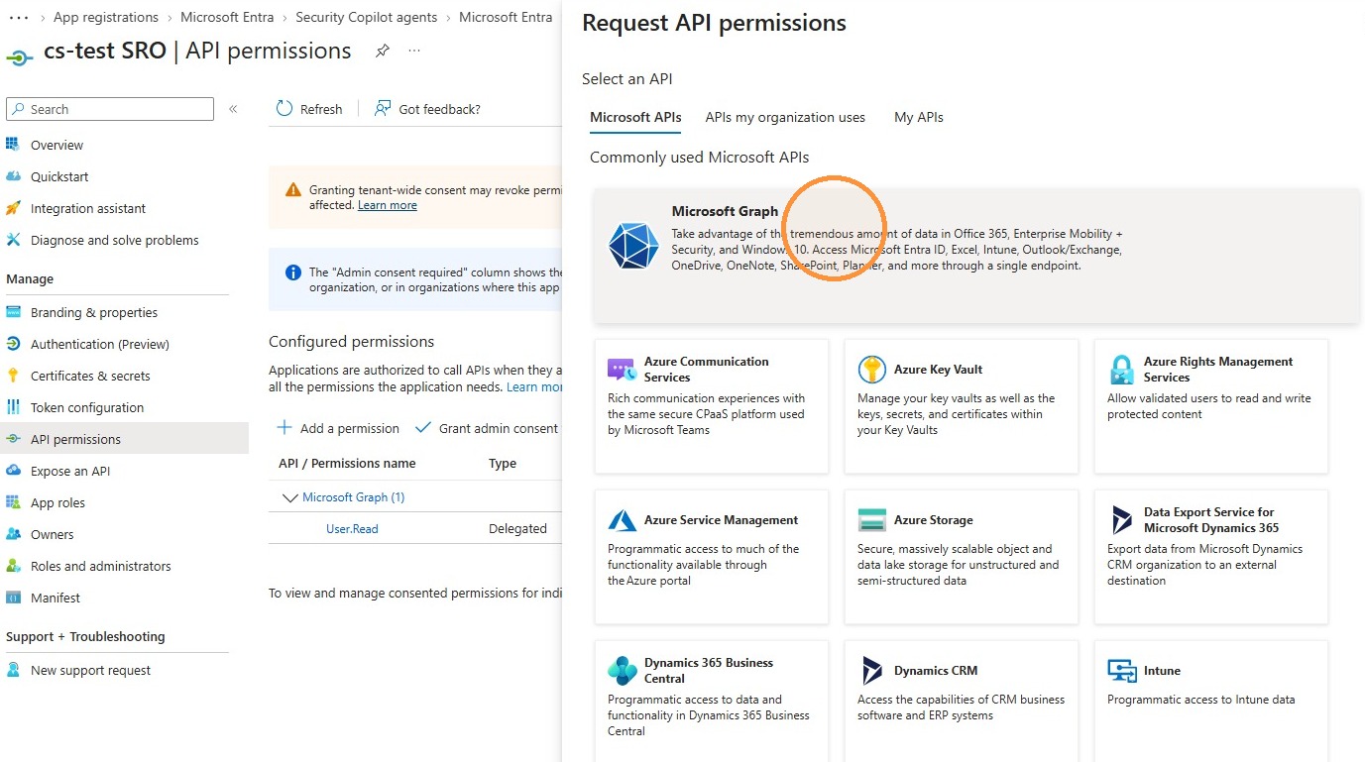Open the Overview page icon
Screen dimensions: 1365x762
[x=13, y=145]
